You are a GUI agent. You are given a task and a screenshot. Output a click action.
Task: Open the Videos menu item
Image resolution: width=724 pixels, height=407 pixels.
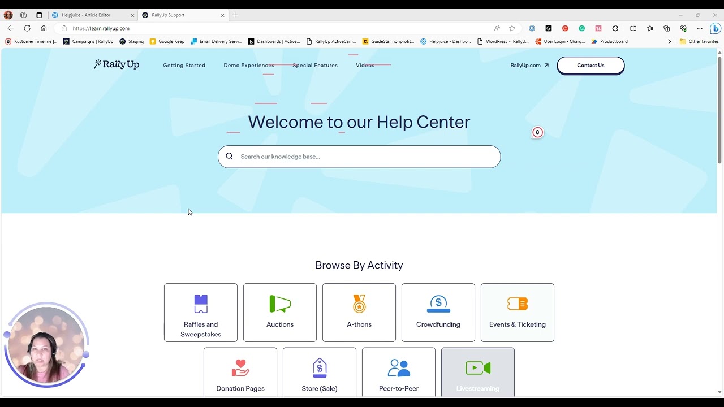(x=365, y=65)
